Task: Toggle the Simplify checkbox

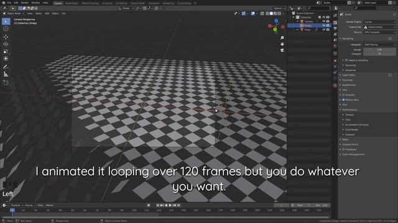Action: pos(343,95)
